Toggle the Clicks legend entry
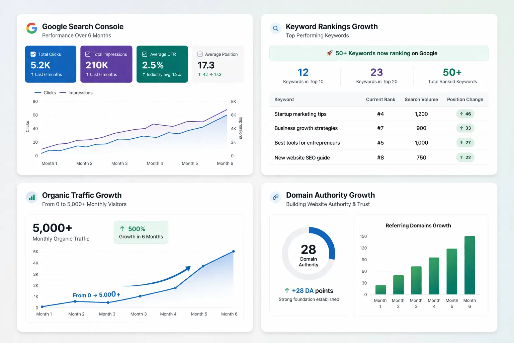 [x=45, y=93]
